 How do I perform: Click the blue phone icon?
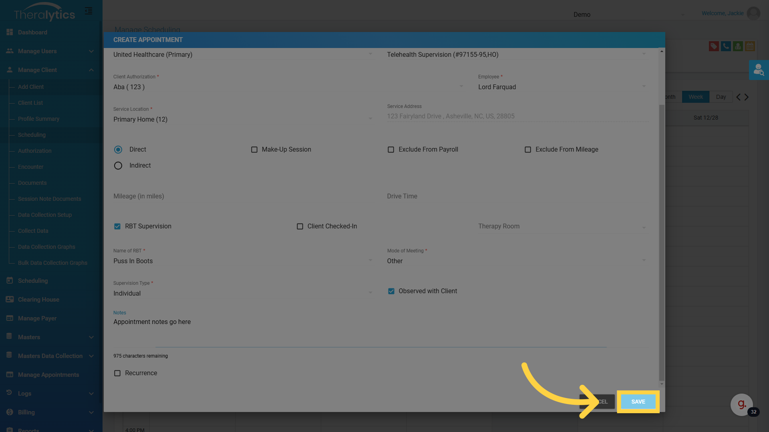coord(726,46)
